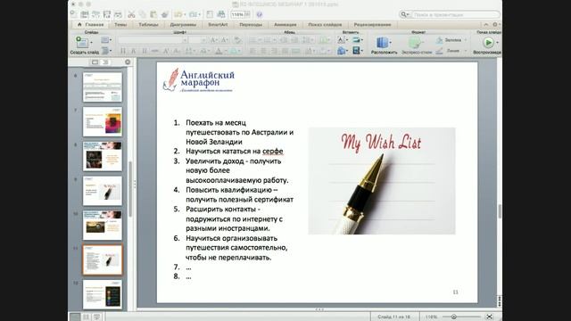Click the Insert Text Box icon
This screenshot has width=571, height=321.
[341, 40]
